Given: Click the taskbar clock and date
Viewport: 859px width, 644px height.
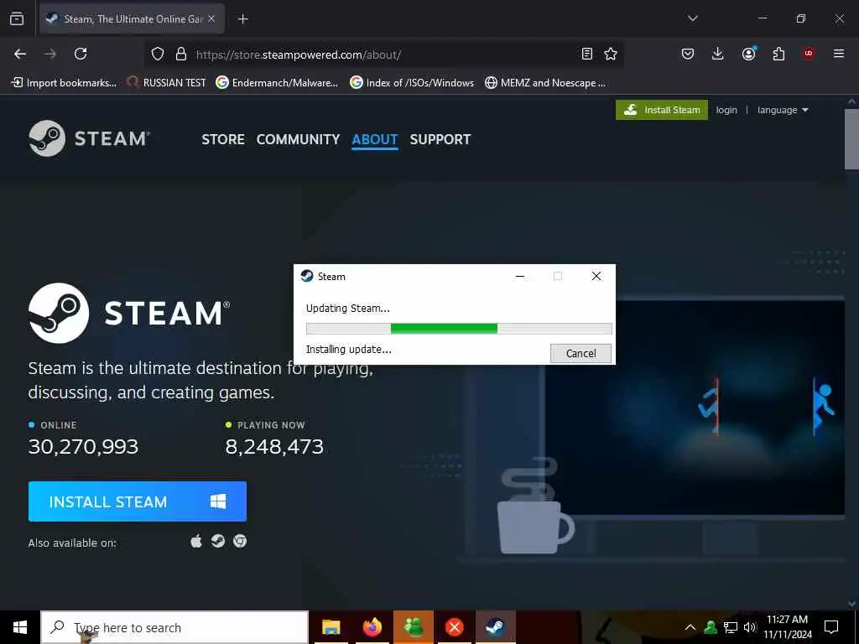Looking at the screenshot, I should point(787,627).
